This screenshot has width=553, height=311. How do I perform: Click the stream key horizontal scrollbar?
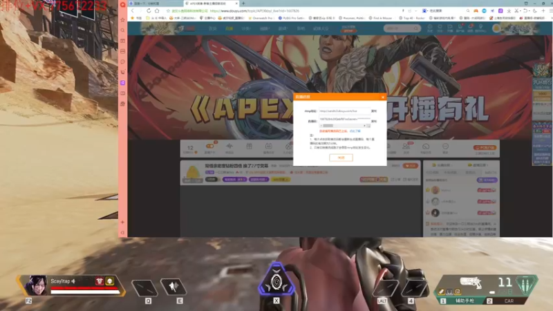click(x=344, y=126)
